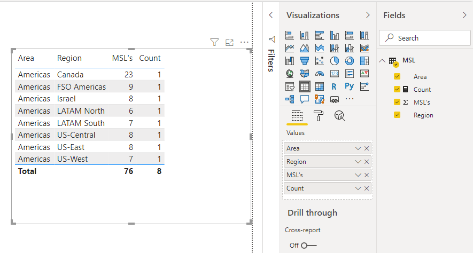Viewport: 473px width, 253px height.
Task: Collapse the Visualizations pane
Action: [x=368, y=15]
